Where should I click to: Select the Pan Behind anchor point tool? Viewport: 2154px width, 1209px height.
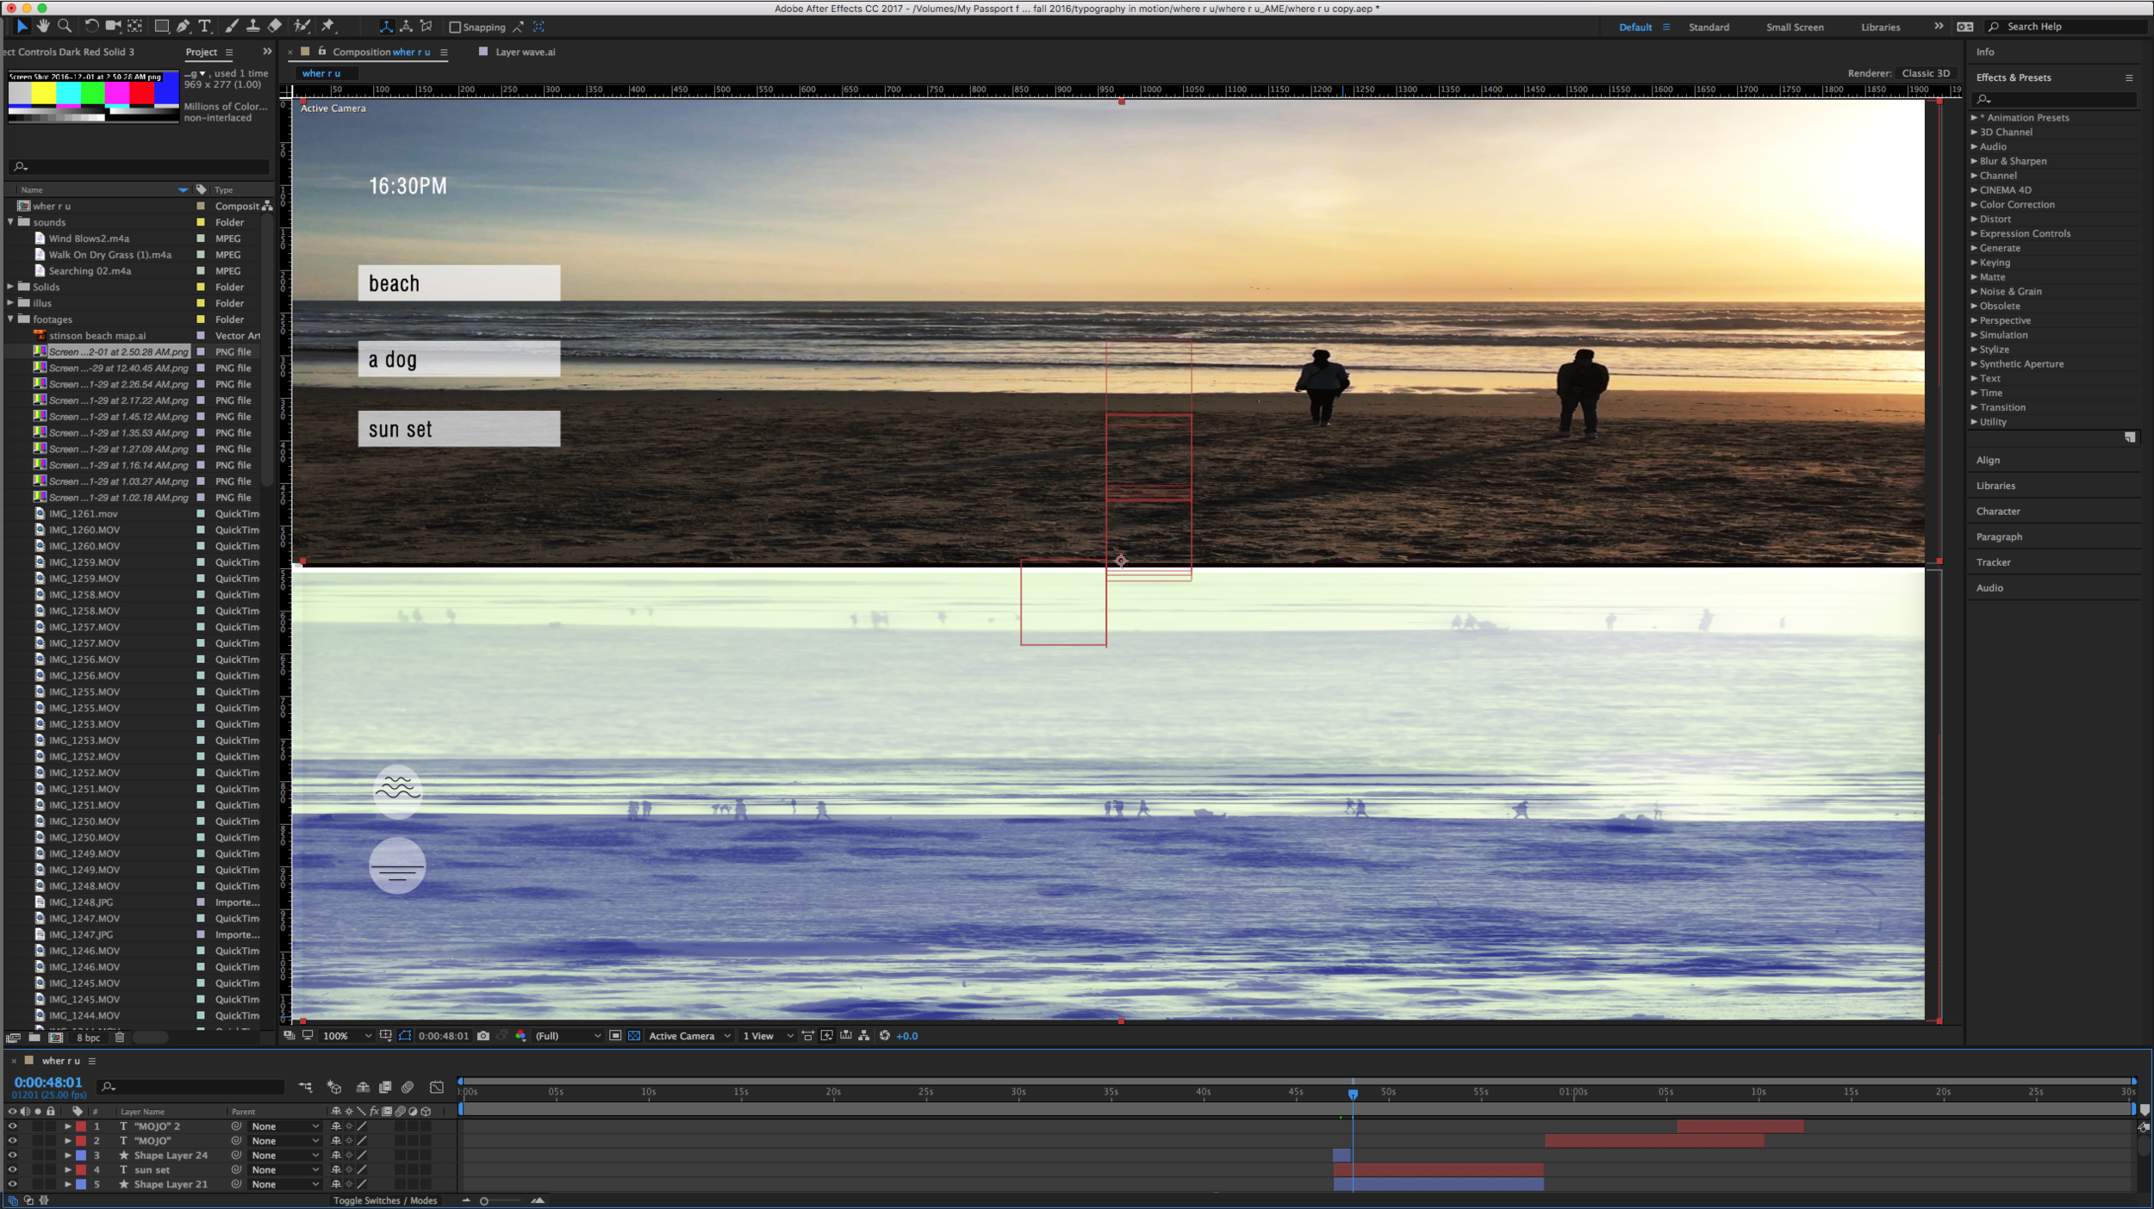(x=135, y=27)
